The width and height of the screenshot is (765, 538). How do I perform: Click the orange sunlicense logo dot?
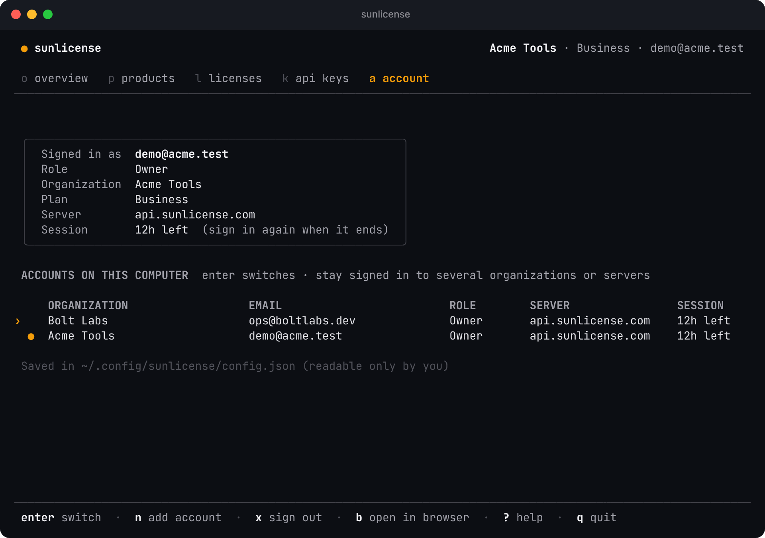24,49
